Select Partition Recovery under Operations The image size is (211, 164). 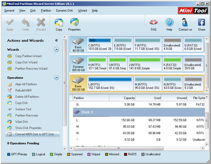tap(27, 115)
